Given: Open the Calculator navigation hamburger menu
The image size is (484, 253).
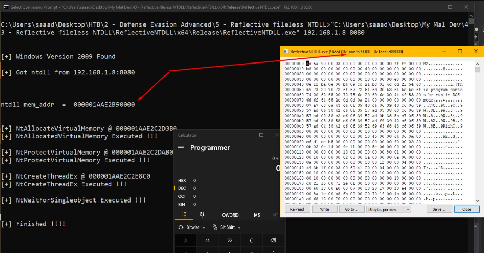Looking at the screenshot, I should click(181, 148).
